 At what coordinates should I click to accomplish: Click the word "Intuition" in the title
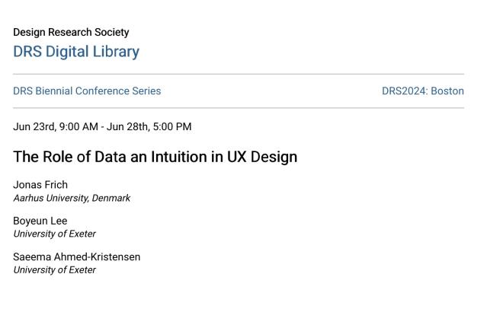179,158
